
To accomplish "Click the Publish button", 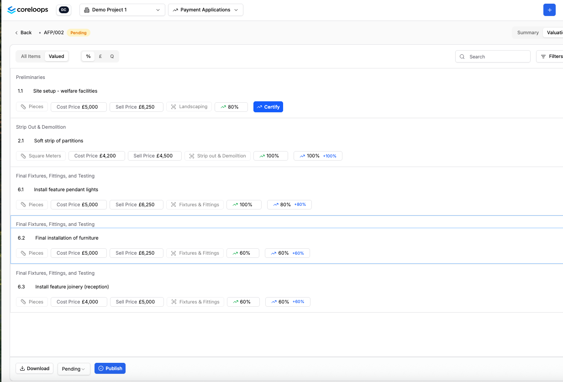I will [110, 369].
